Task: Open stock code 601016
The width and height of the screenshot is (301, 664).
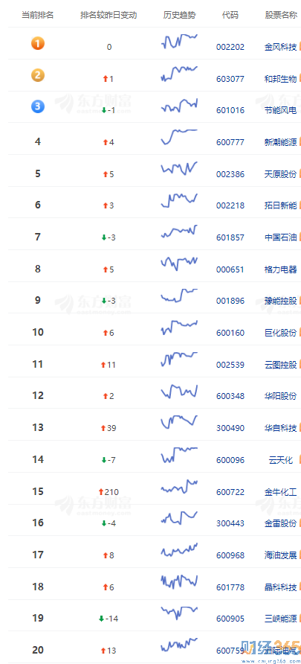Action: click(230, 110)
